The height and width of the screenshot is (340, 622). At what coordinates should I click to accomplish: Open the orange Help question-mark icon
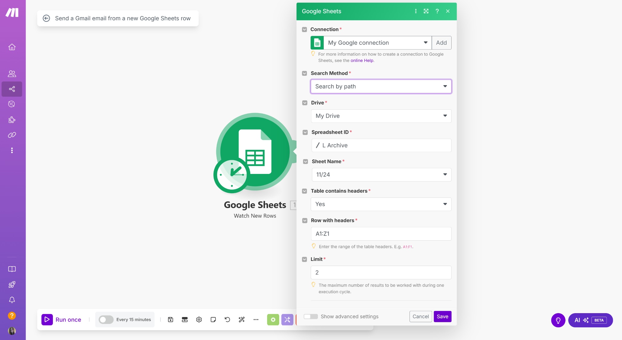pos(12,316)
